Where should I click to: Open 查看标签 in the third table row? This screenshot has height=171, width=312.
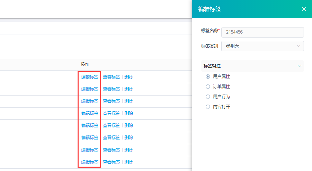111,101
